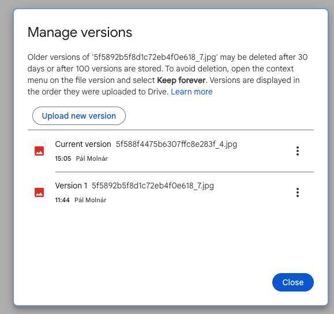Click the Current version label
The width and height of the screenshot is (334, 314).
(x=83, y=144)
